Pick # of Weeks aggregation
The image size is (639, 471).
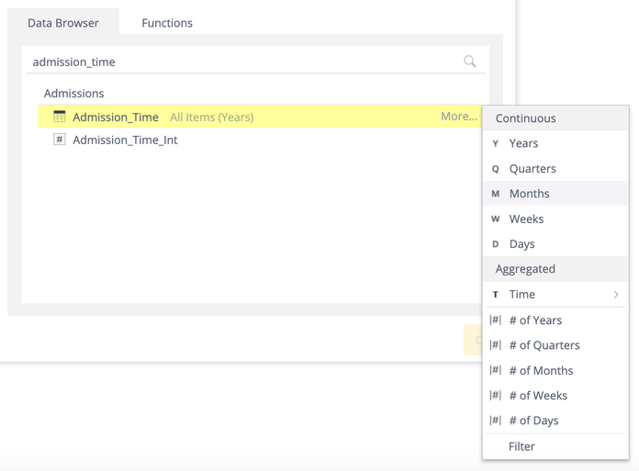tap(538, 396)
